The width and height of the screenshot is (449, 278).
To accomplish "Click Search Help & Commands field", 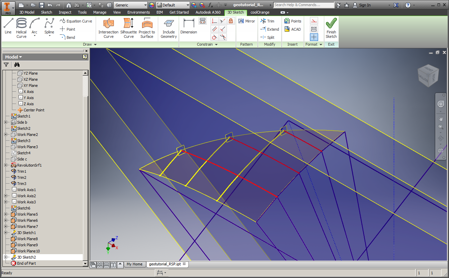I will 304,5.
